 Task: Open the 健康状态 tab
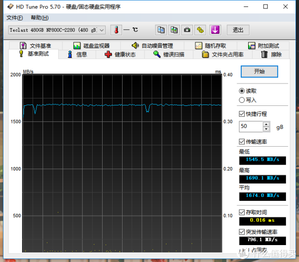pyautogui.click(x=120, y=55)
